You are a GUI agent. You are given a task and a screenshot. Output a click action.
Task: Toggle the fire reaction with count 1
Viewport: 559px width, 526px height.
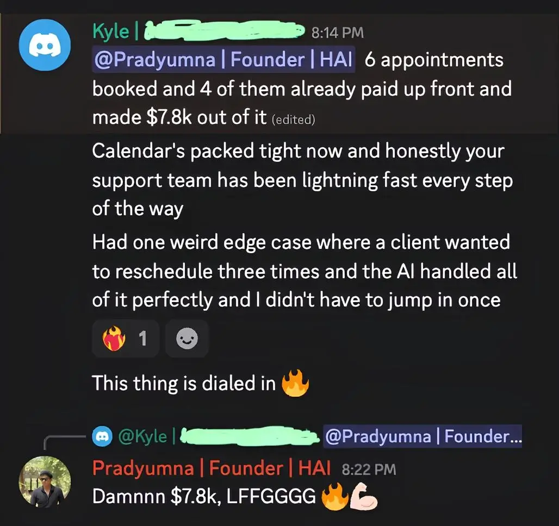[x=126, y=338]
